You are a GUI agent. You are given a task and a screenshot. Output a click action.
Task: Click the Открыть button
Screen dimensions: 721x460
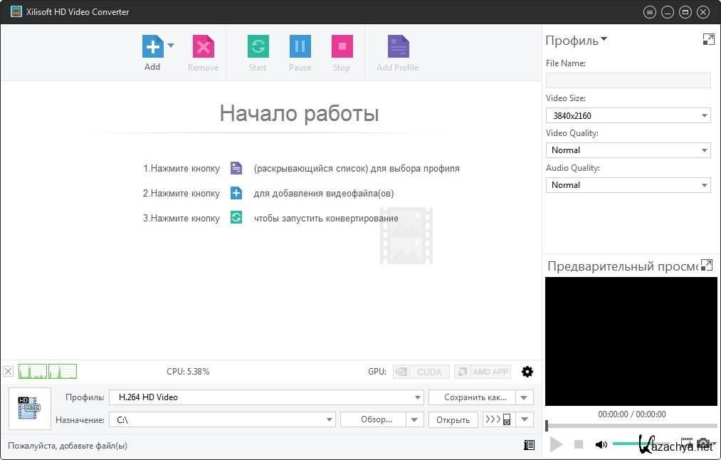pyautogui.click(x=453, y=419)
